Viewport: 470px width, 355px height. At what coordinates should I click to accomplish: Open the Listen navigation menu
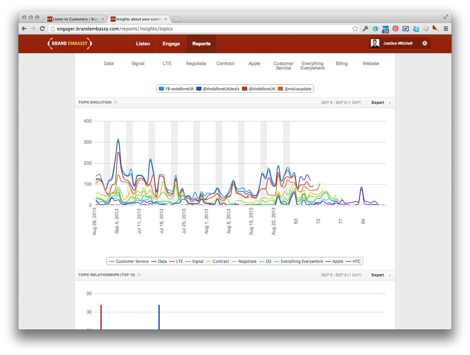143,44
